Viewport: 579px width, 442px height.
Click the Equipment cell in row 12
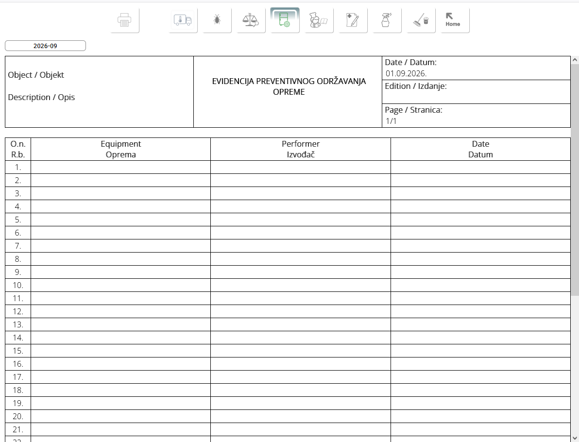[x=121, y=312]
